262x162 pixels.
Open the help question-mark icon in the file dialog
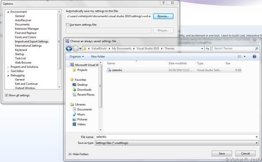click(254, 57)
